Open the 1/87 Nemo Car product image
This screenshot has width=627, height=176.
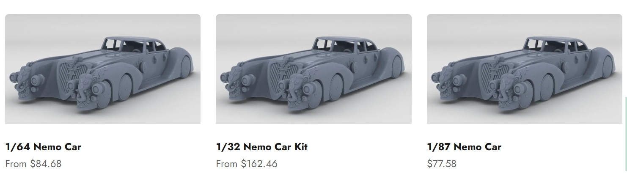525,69
